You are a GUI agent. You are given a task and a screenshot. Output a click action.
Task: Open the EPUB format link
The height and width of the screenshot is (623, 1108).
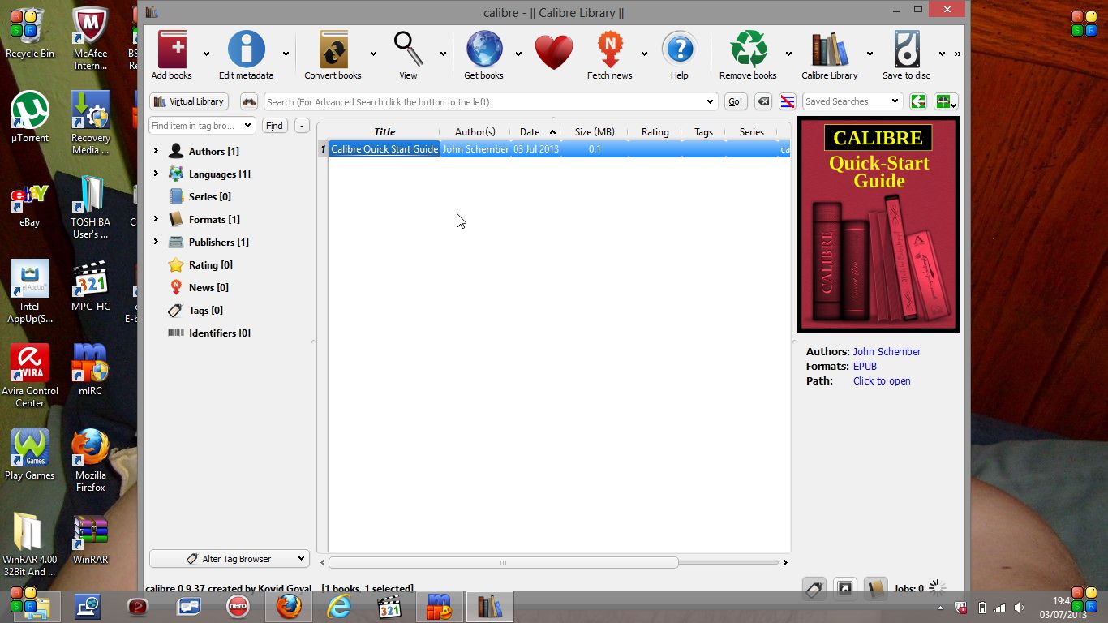[865, 366]
